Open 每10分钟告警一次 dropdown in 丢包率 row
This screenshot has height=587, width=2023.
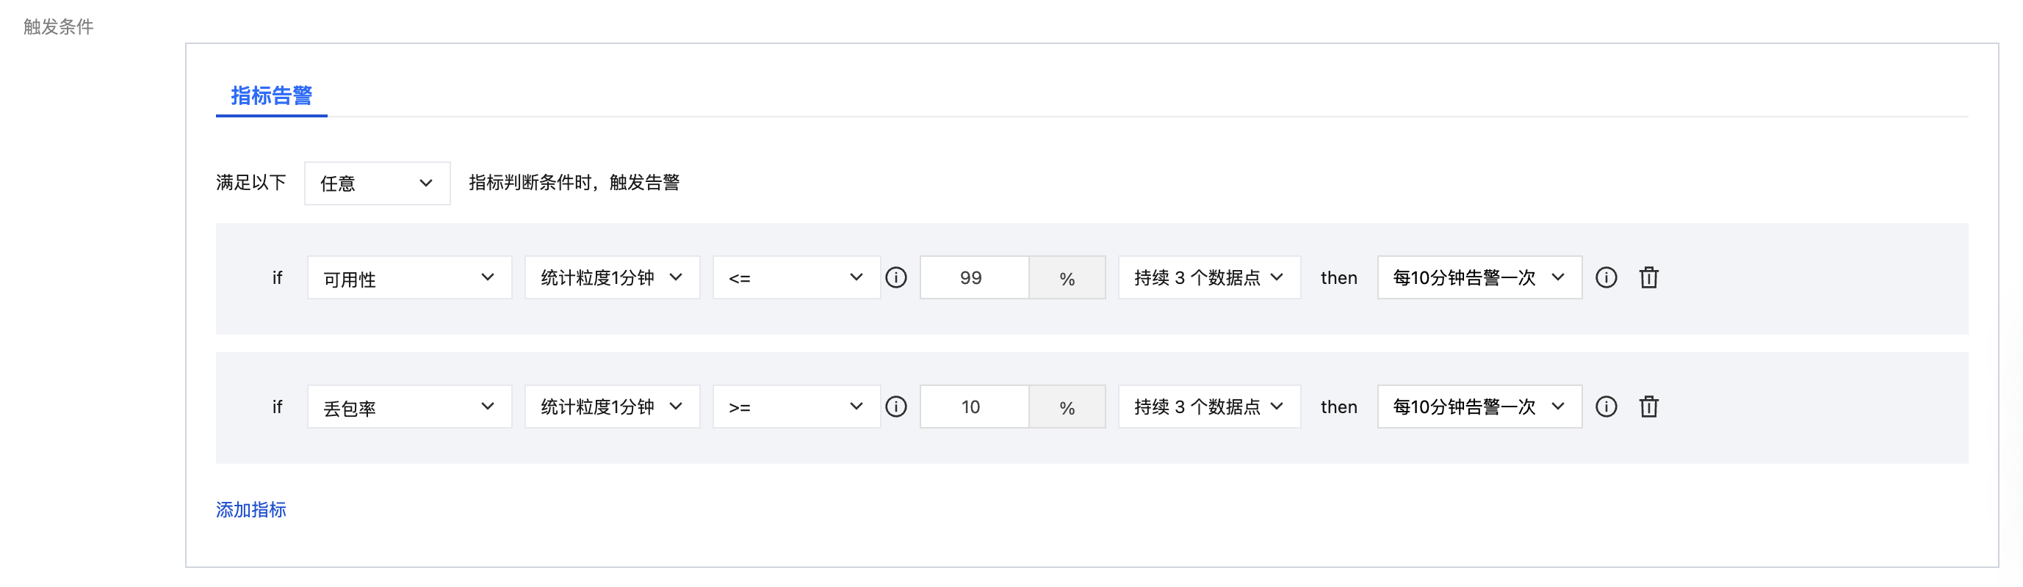tap(1479, 406)
